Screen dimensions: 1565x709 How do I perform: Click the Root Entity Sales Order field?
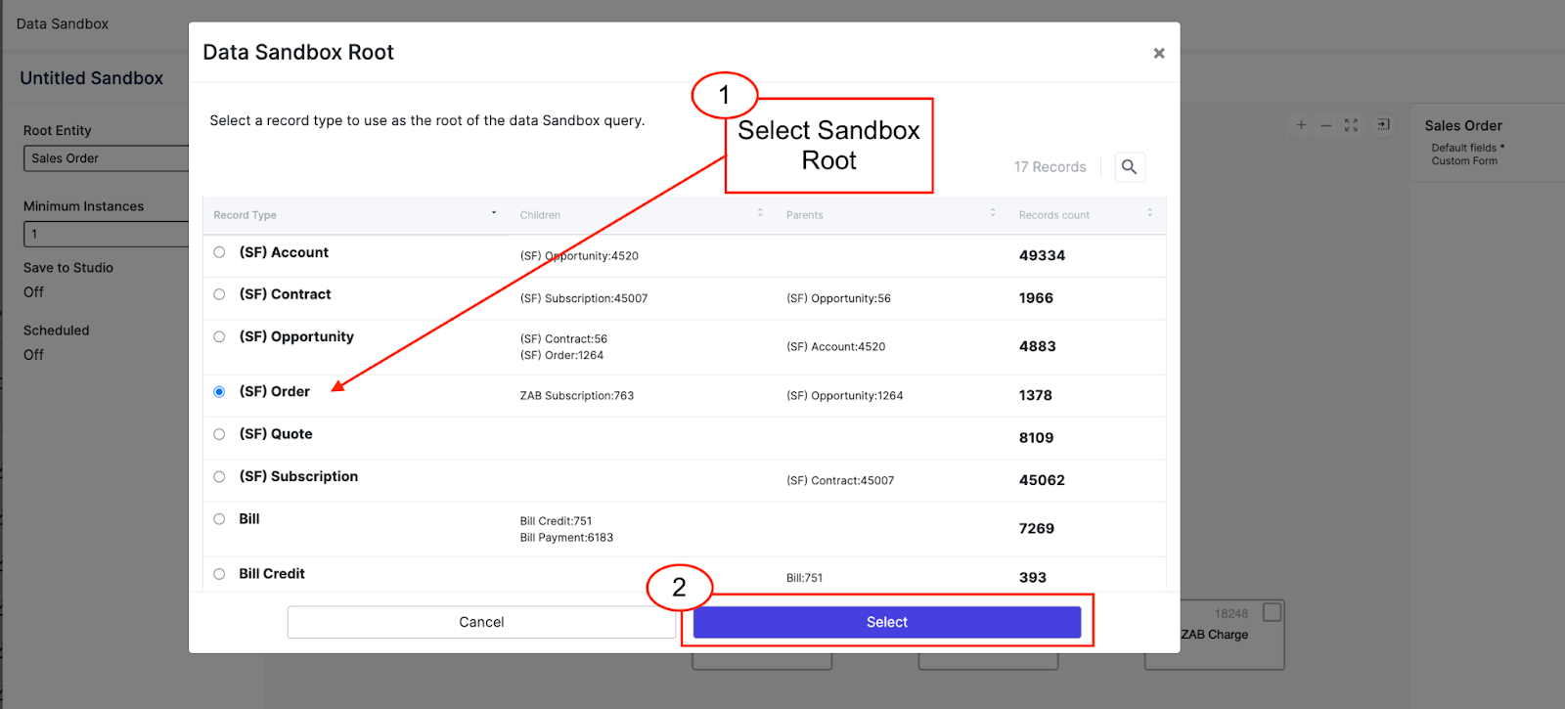coord(106,158)
